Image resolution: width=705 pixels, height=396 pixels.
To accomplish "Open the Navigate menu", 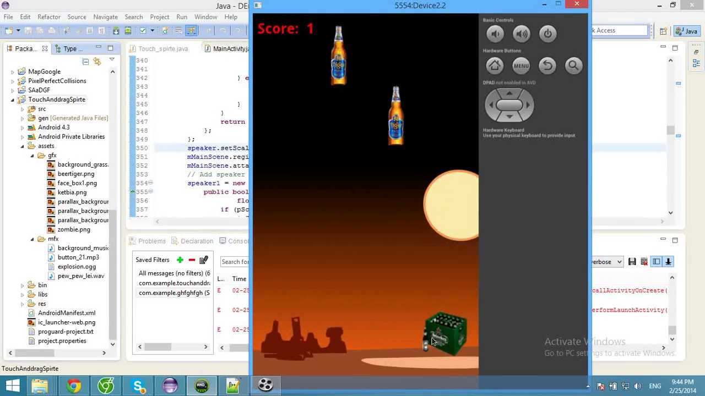I will [x=105, y=17].
